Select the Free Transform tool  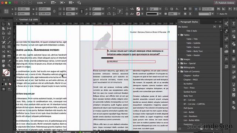pos(9,52)
